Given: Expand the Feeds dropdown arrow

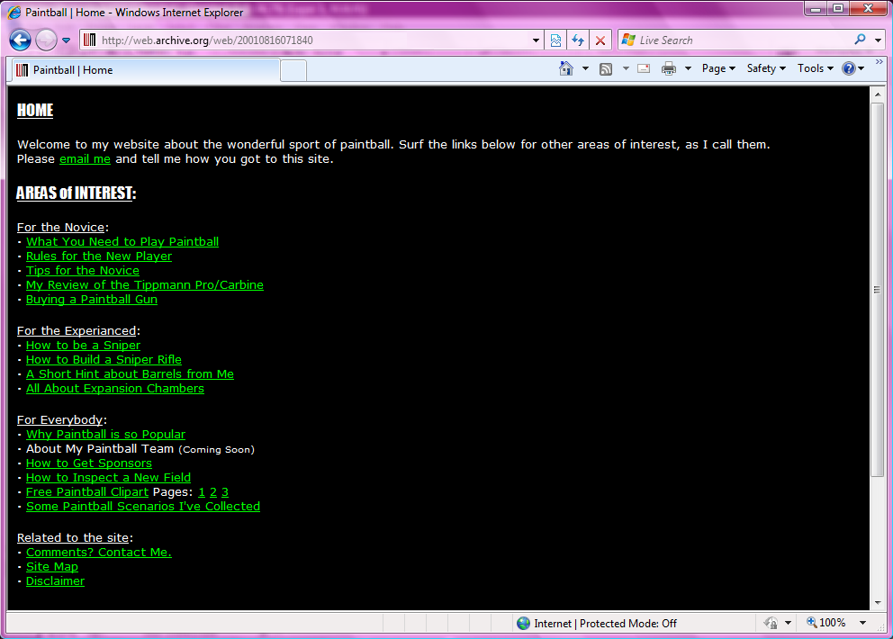Looking at the screenshot, I should pyautogui.click(x=626, y=68).
